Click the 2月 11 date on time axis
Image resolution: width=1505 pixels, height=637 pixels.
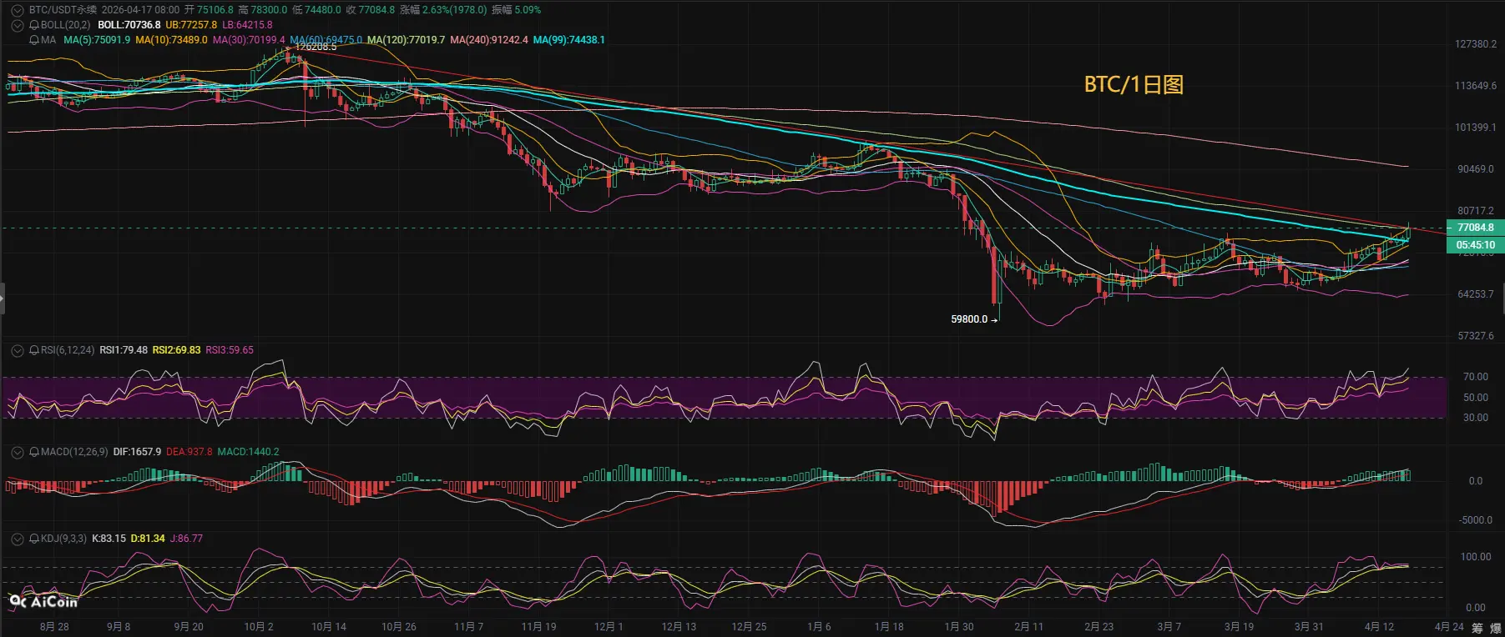click(1028, 627)
